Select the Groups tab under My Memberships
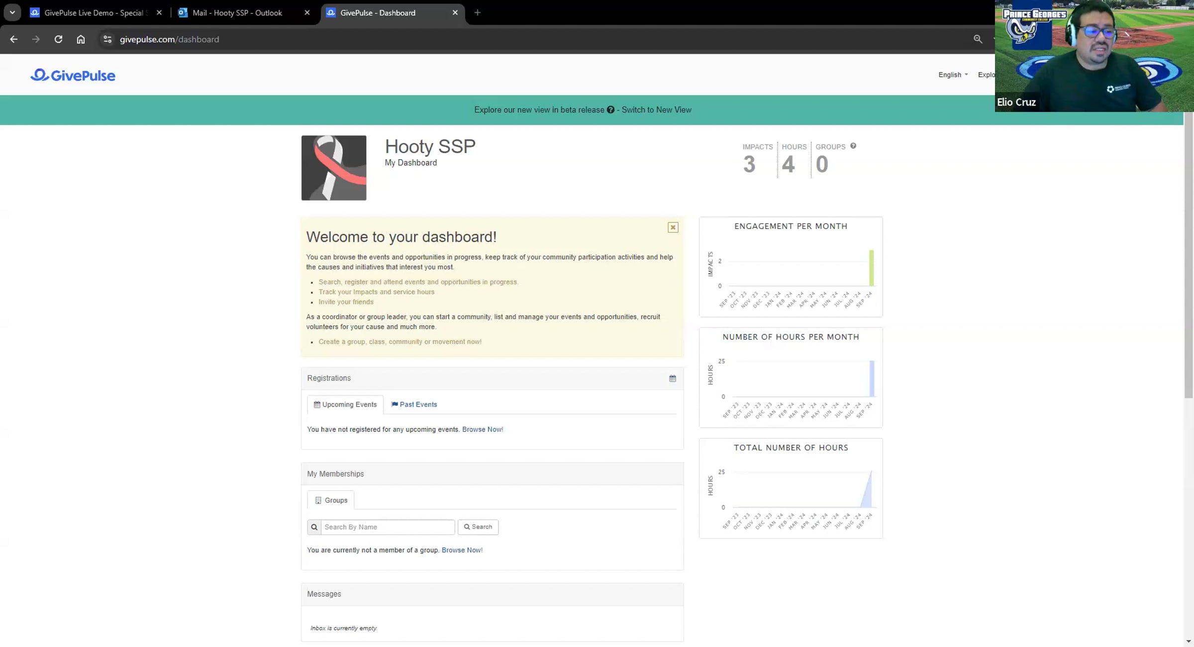The width and height of the screenshot is (1194, 647). (x=330, y=500)
